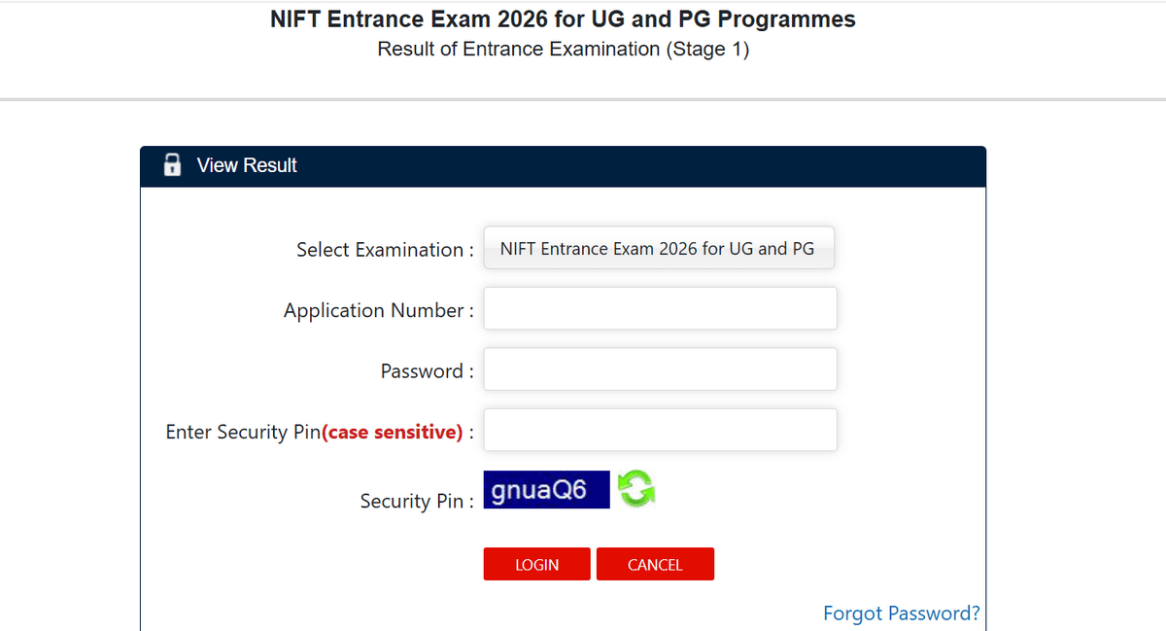Image resolution: width=1166 pixels, height=631 pixels.
Task: Open the Forgot Password link
Action: pyautogui.click(x=901, y=613)
